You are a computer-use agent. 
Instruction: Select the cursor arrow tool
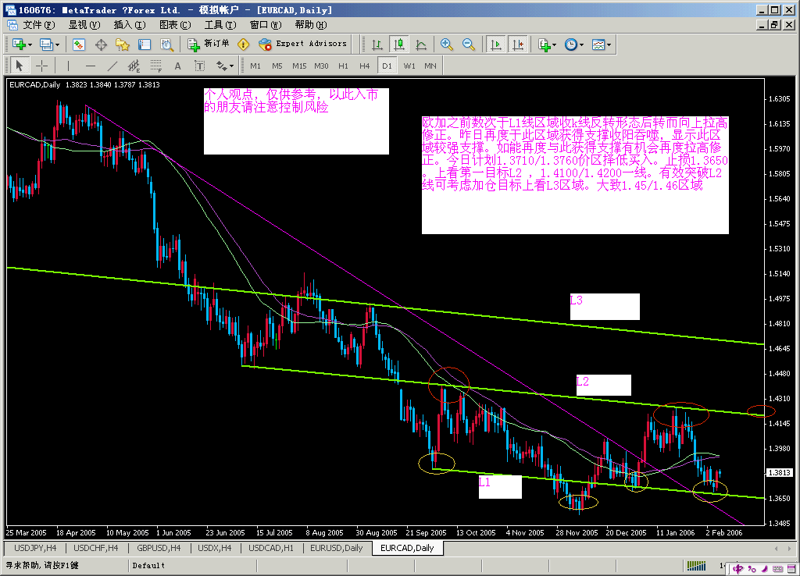(20, 66)
